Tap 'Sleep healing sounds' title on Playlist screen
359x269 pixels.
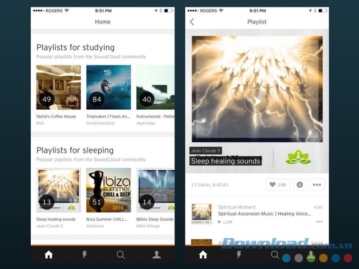[225, 161]
